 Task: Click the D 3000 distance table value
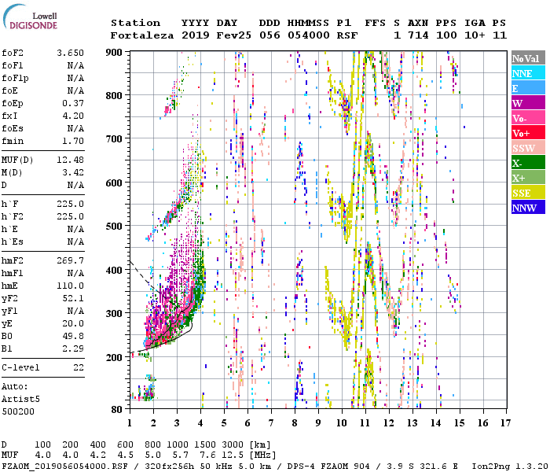click(232, 444)
